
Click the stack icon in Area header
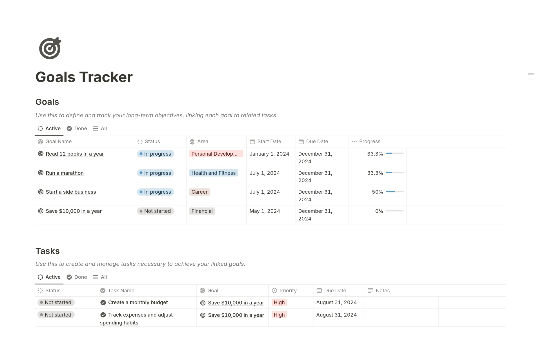pos(192,142)
